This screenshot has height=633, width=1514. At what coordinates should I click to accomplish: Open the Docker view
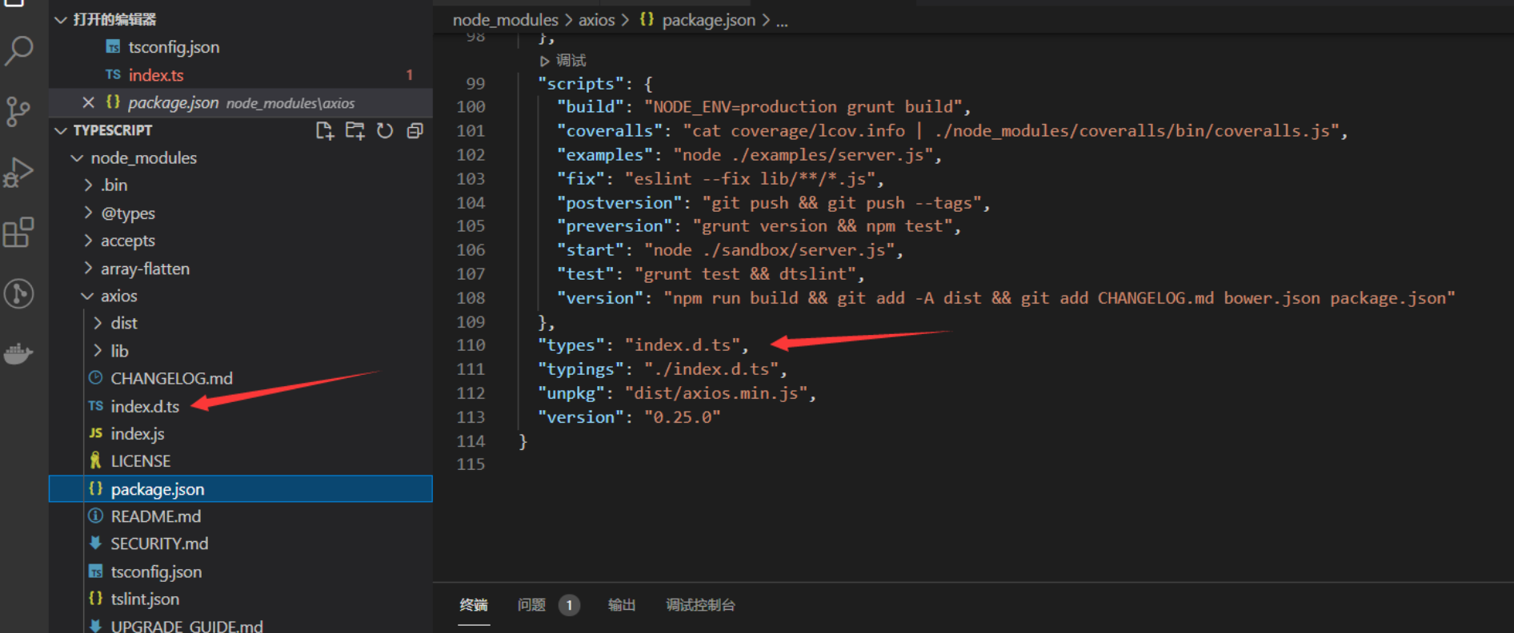tap(18, 352)
